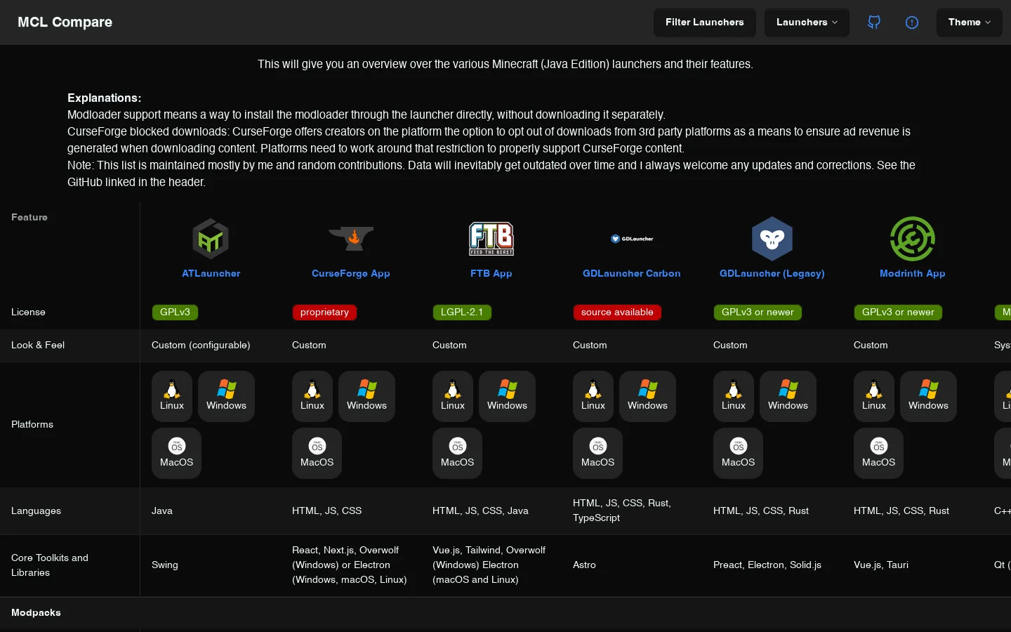
Task: Open the GDLauncher Carbon name link
Action: click(632, 273)
